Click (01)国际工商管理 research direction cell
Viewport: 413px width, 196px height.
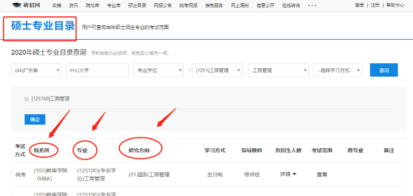pyautogui.click(x=149, y=175)
